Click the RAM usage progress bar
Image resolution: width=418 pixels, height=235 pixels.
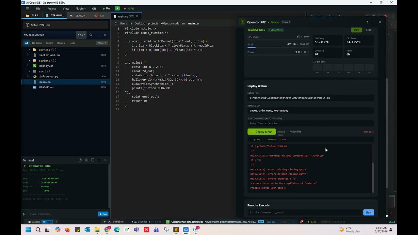coord(278,47)
